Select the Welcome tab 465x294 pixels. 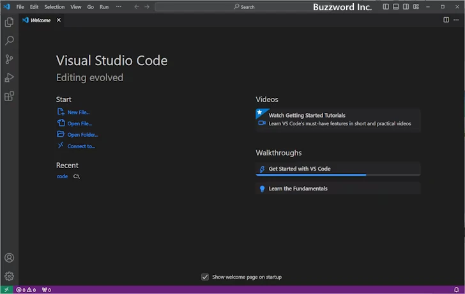click(40, 20)
